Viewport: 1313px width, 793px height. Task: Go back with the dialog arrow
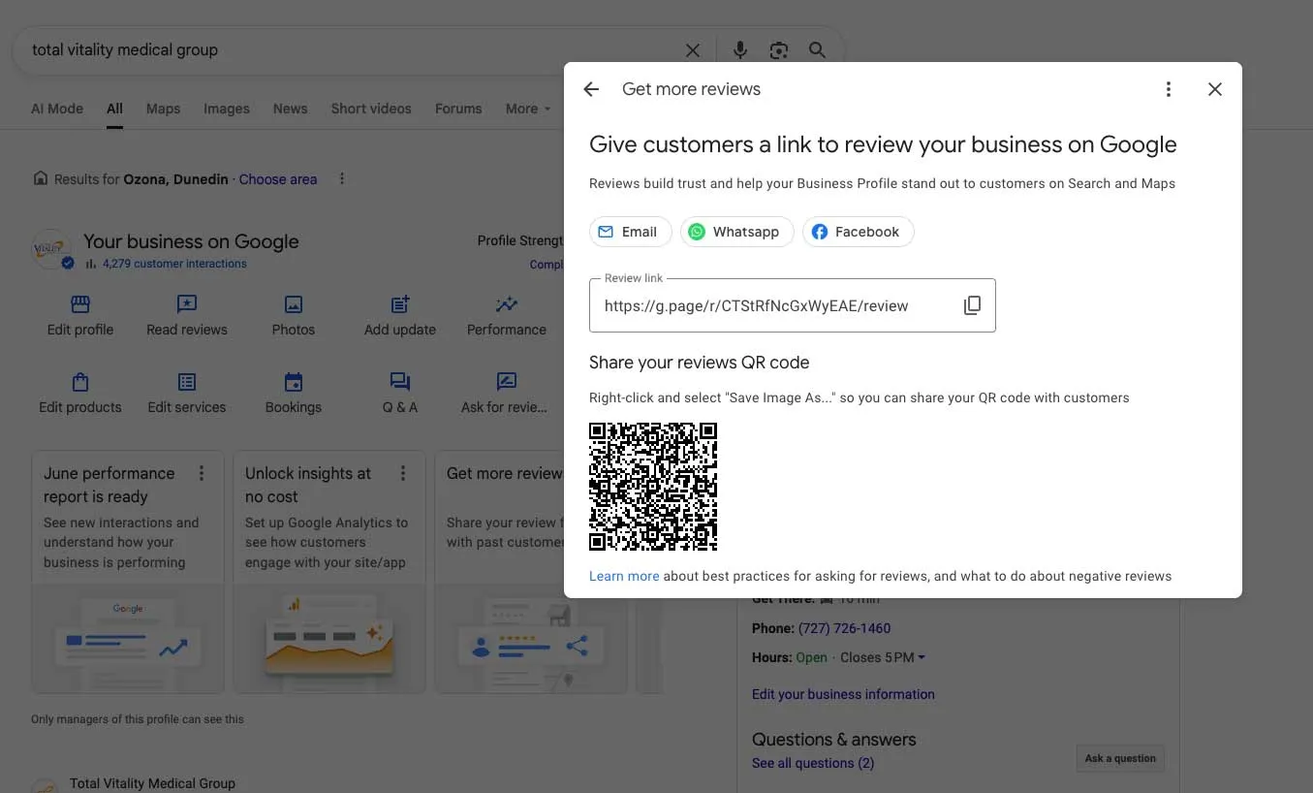(591, 89)
